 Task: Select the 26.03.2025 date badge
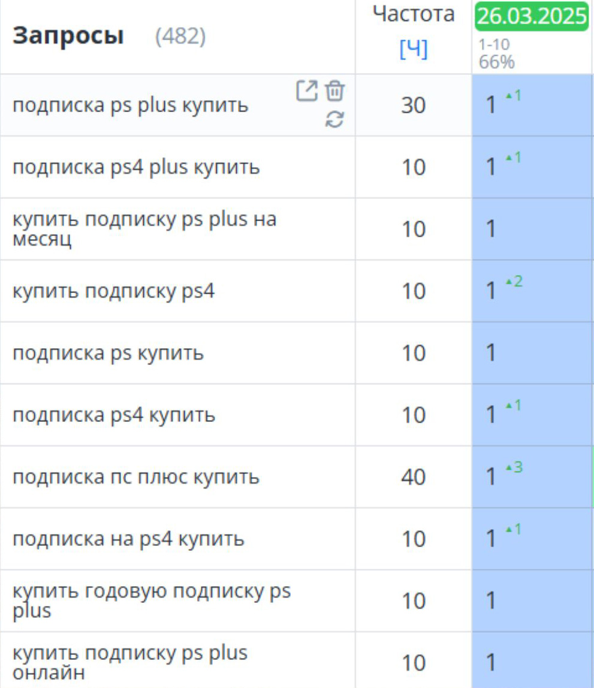click(532, 17)
